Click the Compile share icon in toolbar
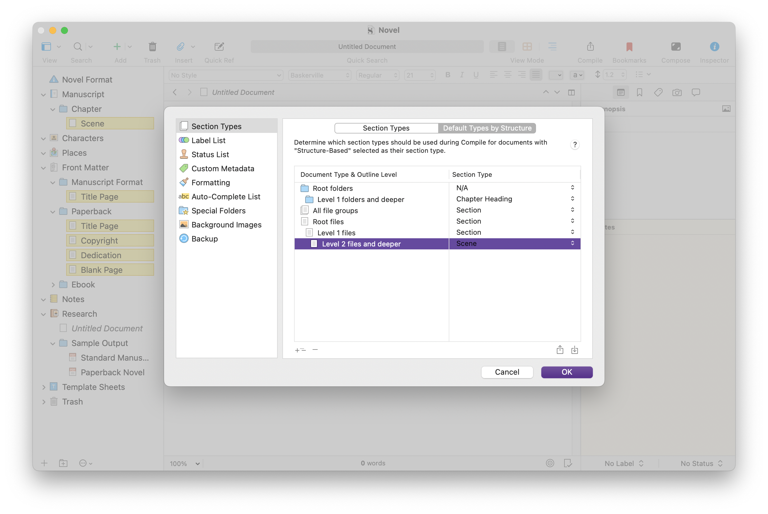768x514 pixels. pos(590,47)
